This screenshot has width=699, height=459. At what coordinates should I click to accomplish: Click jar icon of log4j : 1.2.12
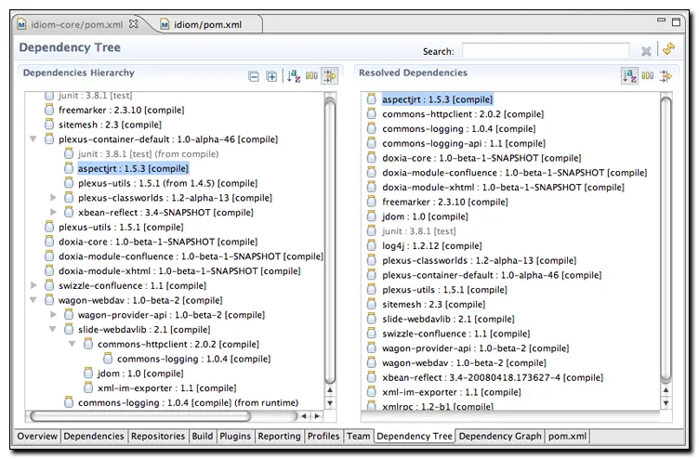coord(371,245)
